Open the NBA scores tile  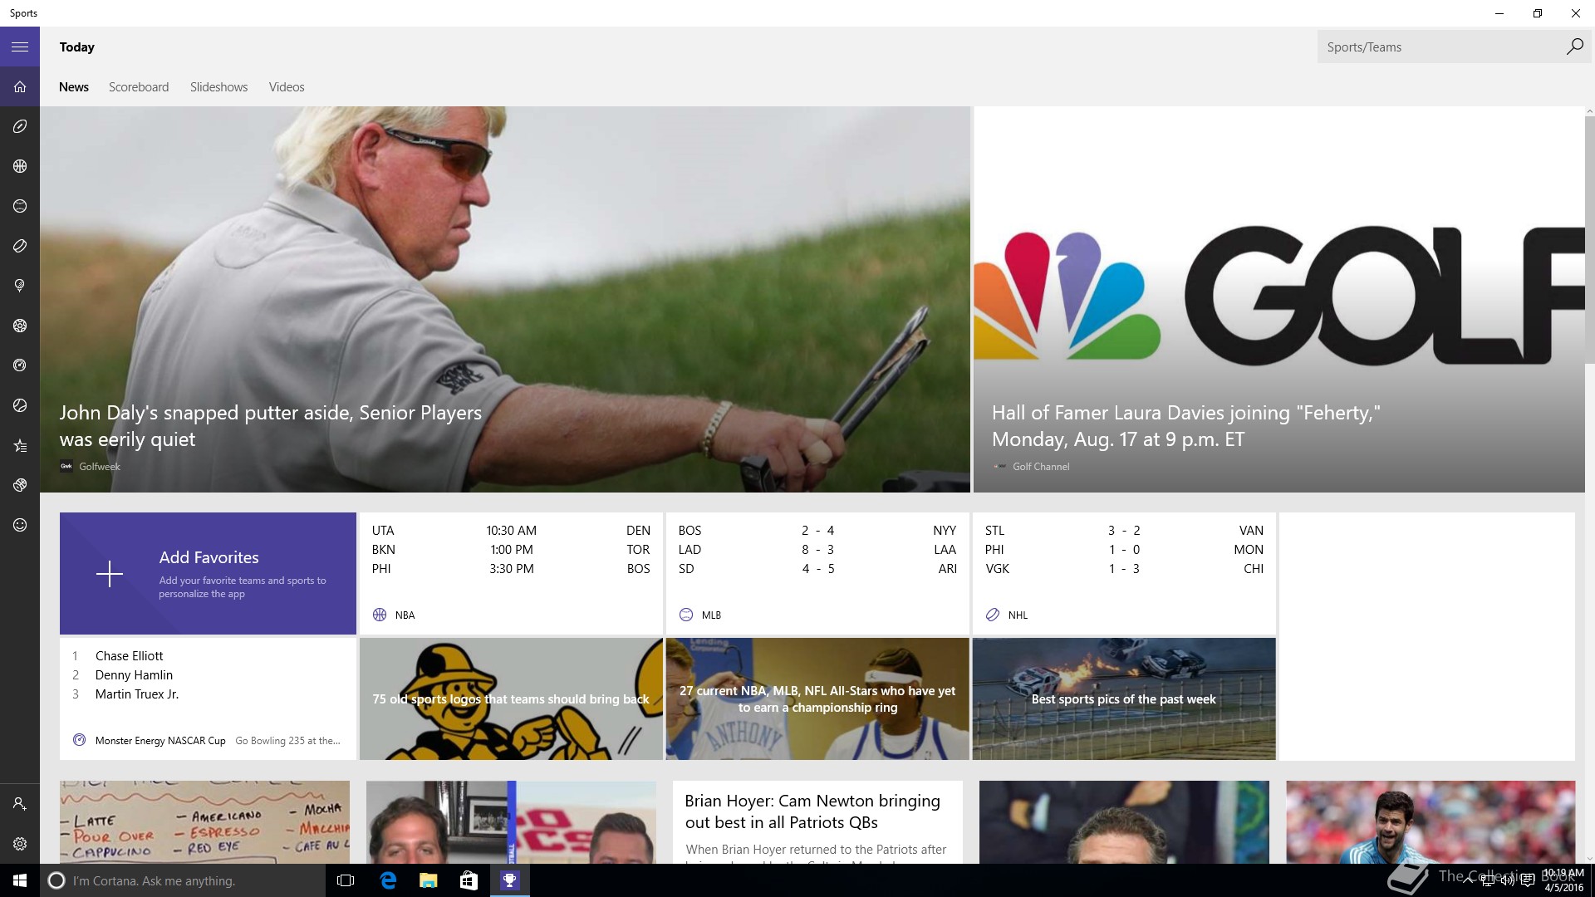point(511,573)
